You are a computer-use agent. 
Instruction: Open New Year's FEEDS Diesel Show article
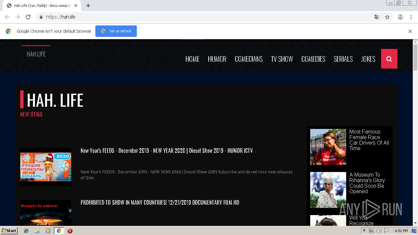167,151
